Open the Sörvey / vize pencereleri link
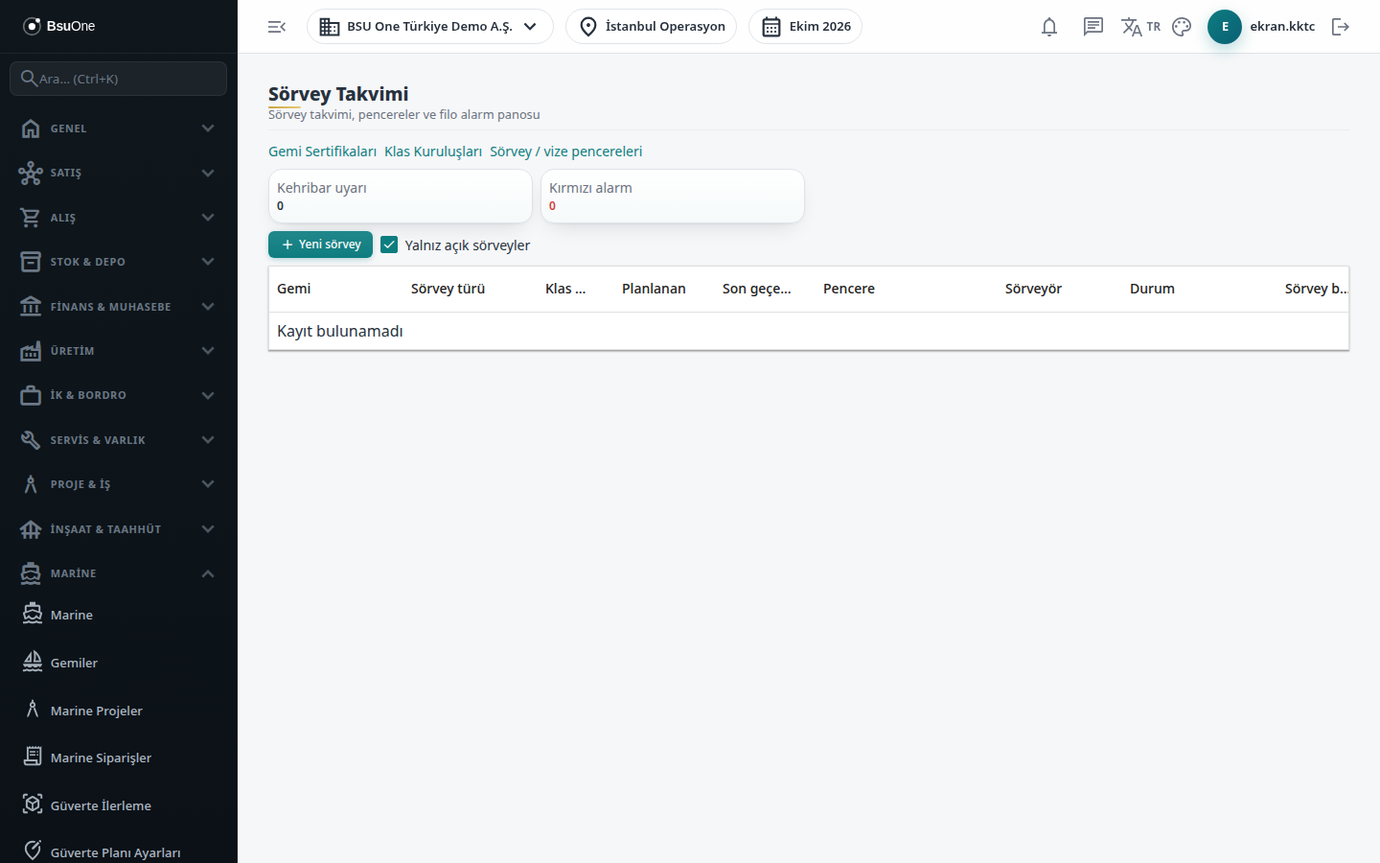The image size is (1380, 863). click(565, 152)
